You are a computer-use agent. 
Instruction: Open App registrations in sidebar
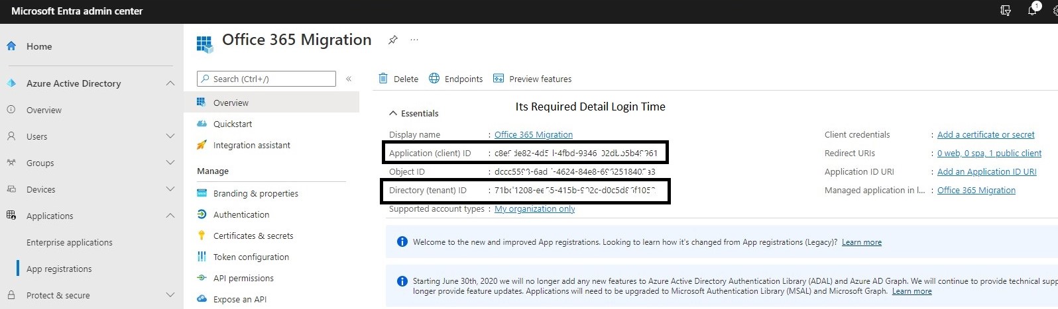(x=59, y=269)
